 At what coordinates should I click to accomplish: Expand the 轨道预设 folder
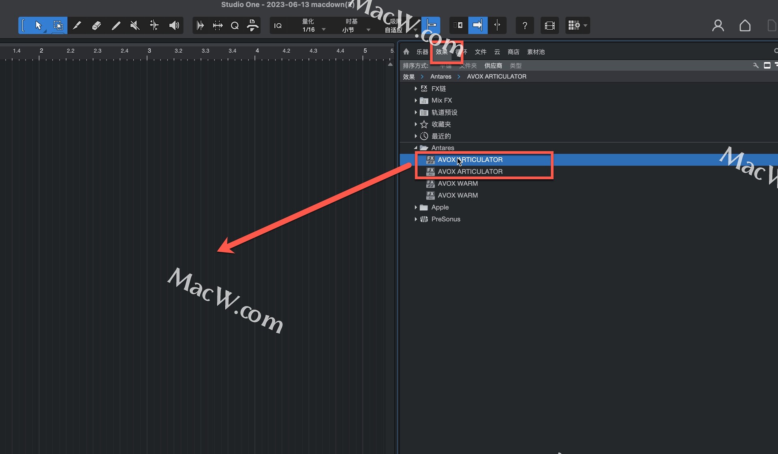tap(416, 112)
